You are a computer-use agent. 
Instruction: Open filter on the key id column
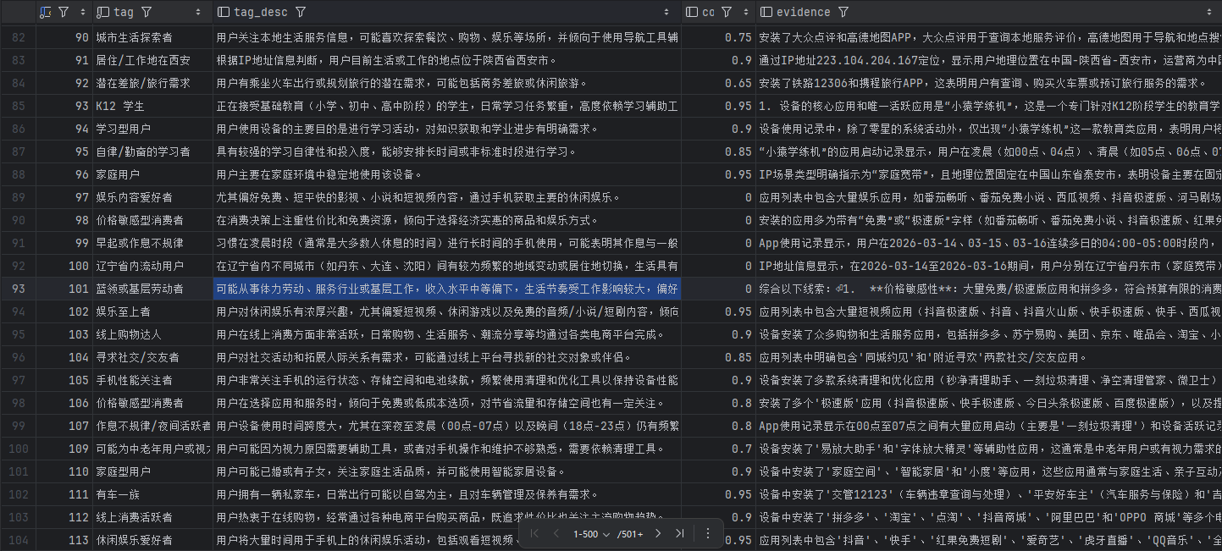point(63,12)
